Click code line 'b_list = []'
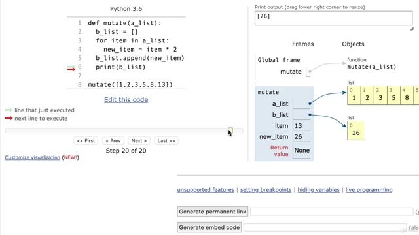The width and height of the screenshot is (419, 235). 117,32
